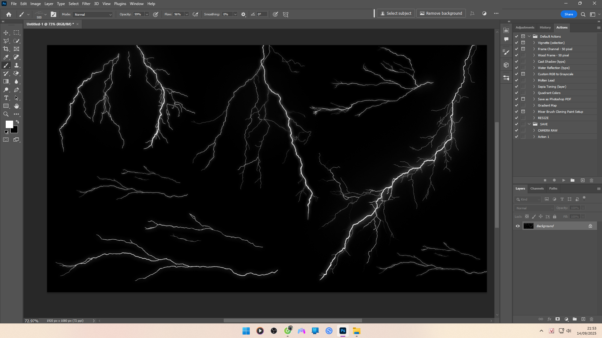Toggle the checkmark for Molten Lead action
The image size is (602, 338).
pyautogui.click(x=516, y=80)
